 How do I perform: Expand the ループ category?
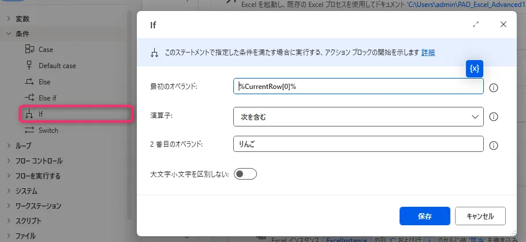pyautogui.click(x=23, y=146)
